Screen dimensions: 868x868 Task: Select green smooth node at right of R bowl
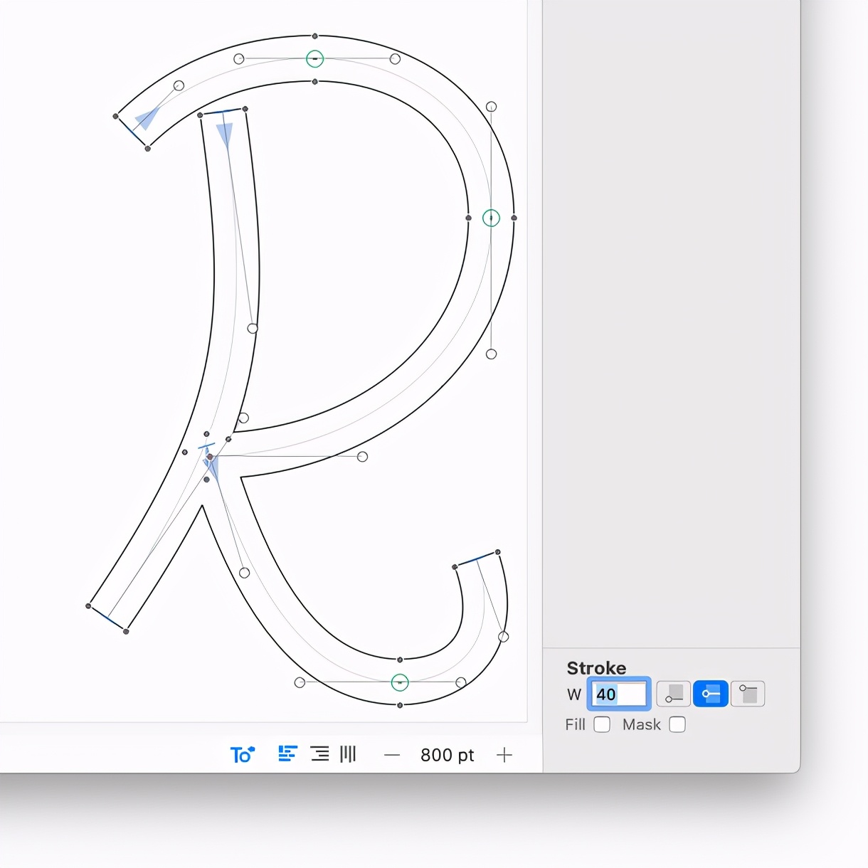pyautogui.click(x=491, y=218)
